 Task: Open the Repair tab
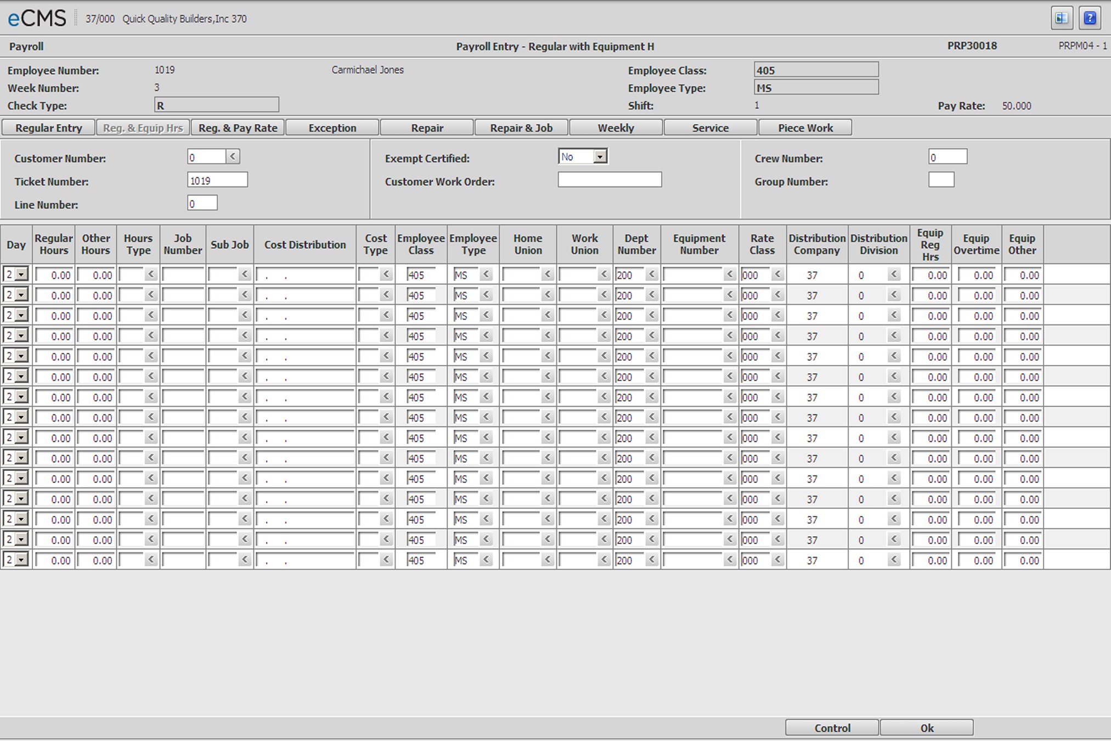[427, 128]
